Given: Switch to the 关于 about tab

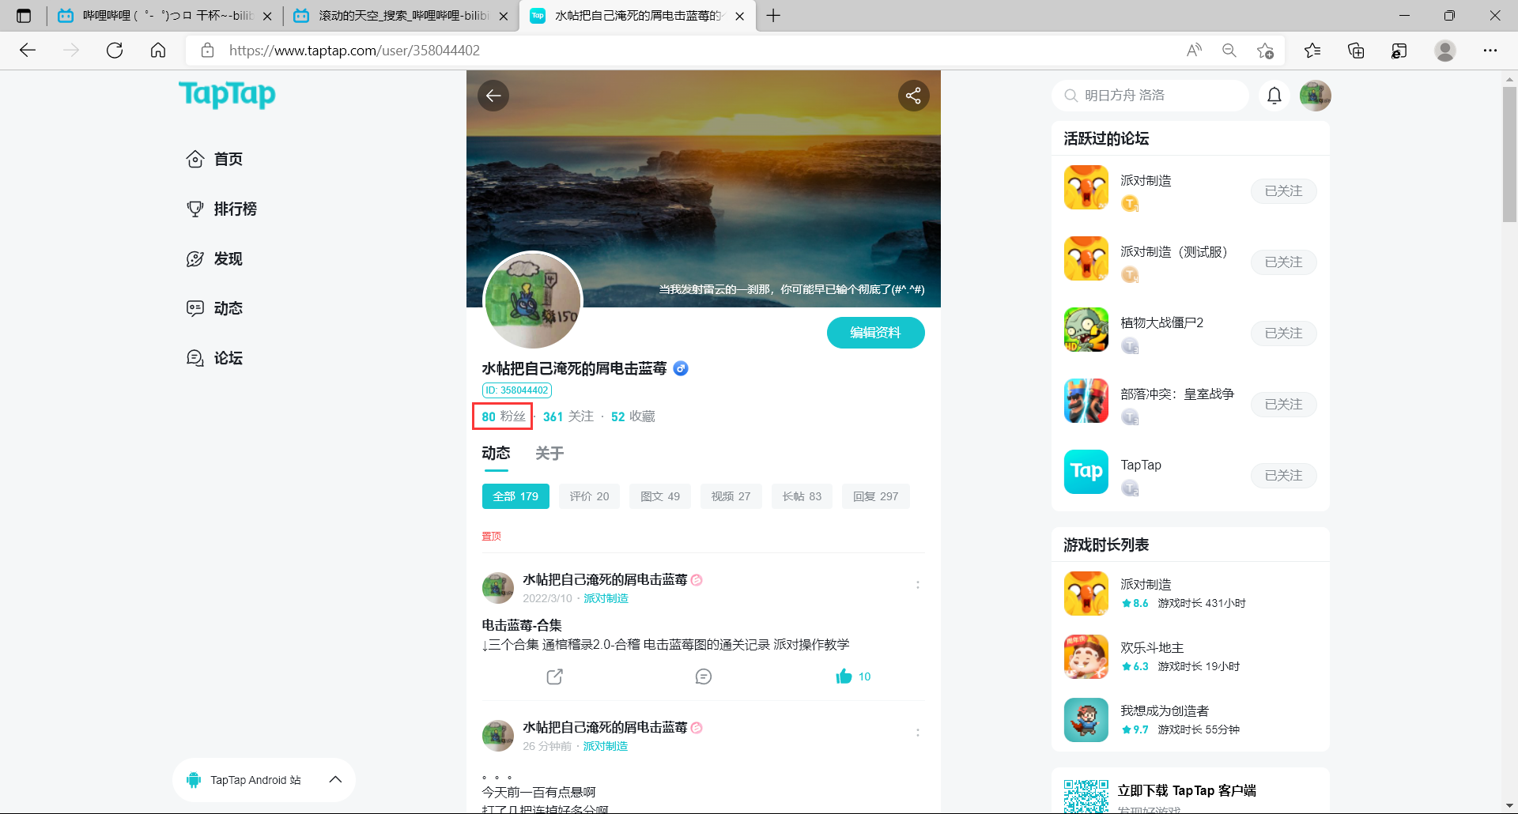Looking at the screenshot, I should [549, 454].
